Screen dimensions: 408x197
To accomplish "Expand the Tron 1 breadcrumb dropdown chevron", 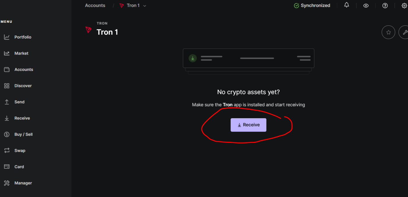I will [x=145, y=6].
